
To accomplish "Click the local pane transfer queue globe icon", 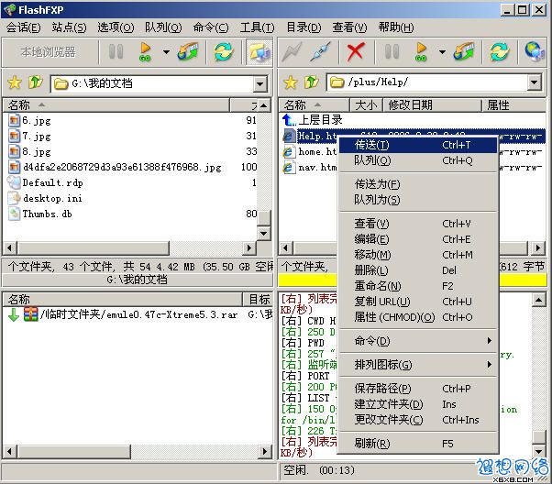I will [x=188, y=51].
